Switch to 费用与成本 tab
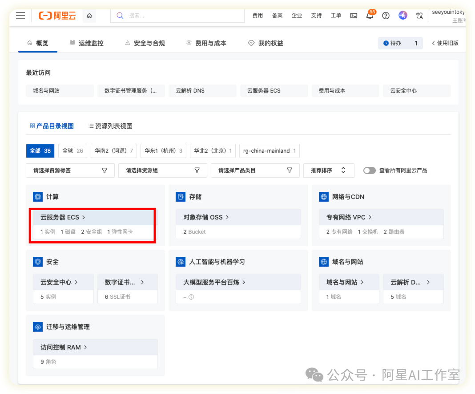The image size is (475, 394). coord(206,43)
